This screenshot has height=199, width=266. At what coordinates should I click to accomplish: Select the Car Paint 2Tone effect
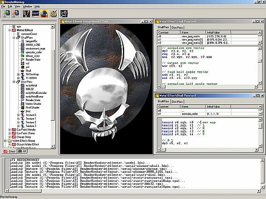(25, 133)
